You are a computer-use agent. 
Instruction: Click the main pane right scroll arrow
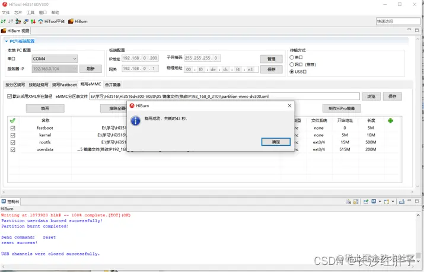point(412,192)
